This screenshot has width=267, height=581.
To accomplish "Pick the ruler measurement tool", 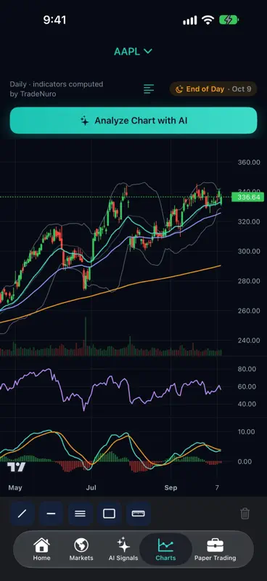I will point(138,513).
